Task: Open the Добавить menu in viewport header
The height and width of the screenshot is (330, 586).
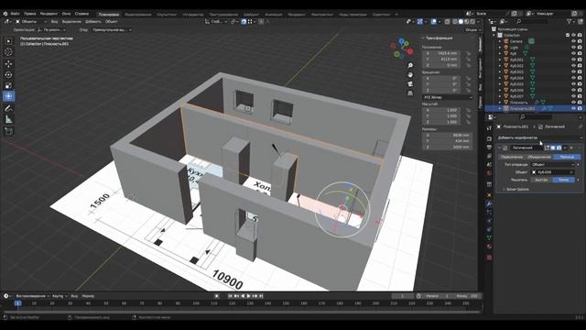Action: tap(93, 22)
